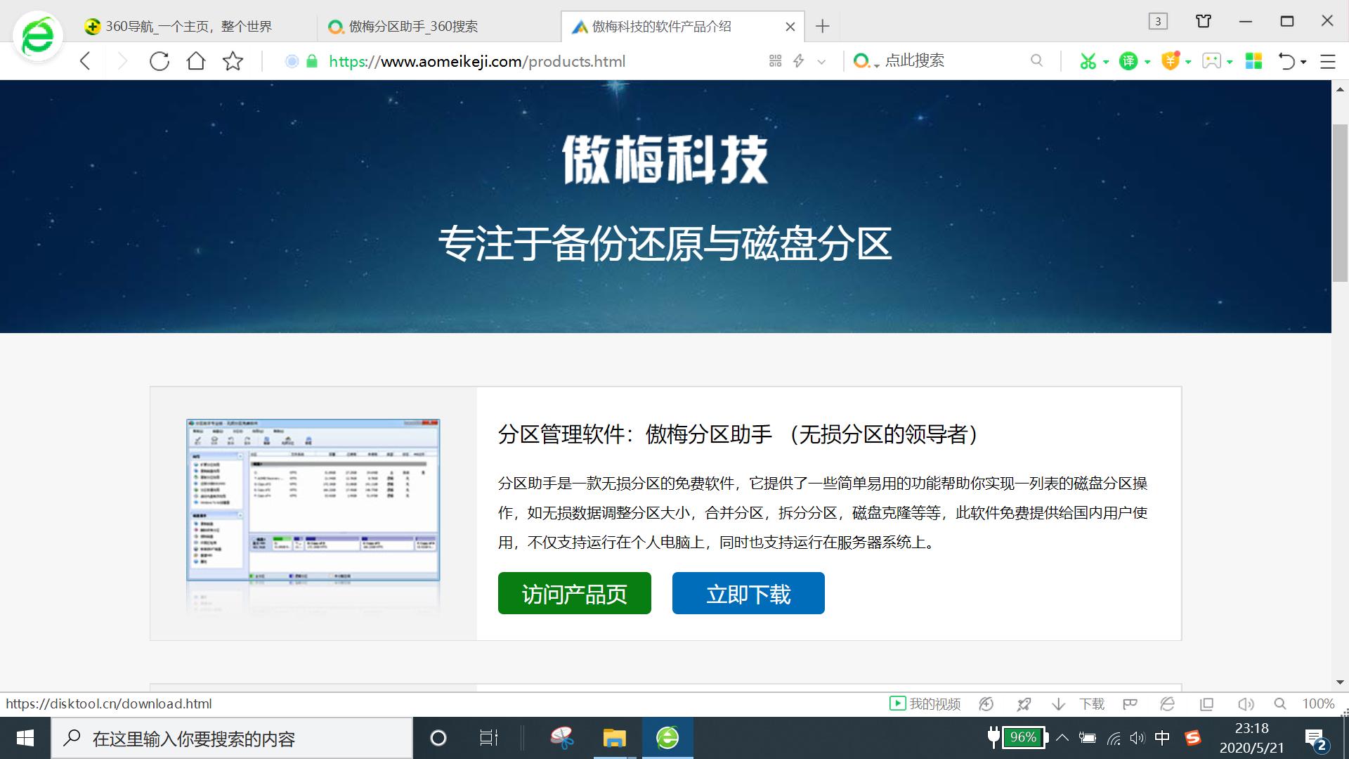Adjust the 100% page zoom control
This screenshot has width=1349, height=759.
1318,703
